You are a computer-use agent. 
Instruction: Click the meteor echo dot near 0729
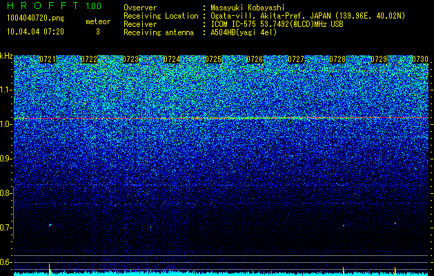[395, 223]
